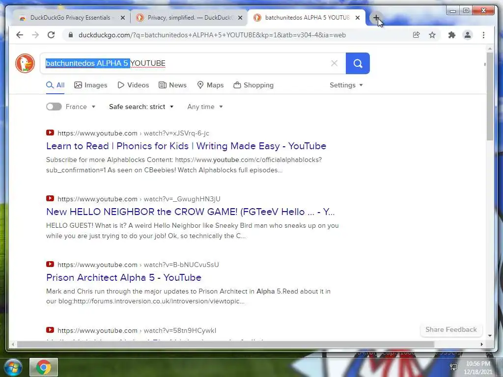
Task: Click the HELLO GUEST! What is it snippet
Action: pyautogui.click(x=193, y=231)
